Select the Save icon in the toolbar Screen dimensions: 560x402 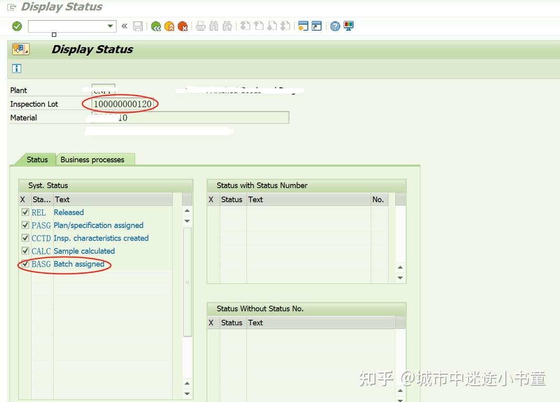(x=137, y=26)
